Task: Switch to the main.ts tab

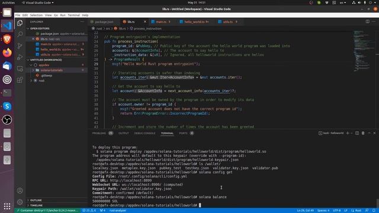Action: pos(161,22)
